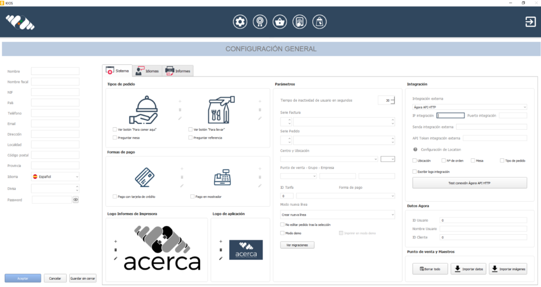Tick the 'Nº de orden' checkbox
541x287 pixels.
click(443, 160)
